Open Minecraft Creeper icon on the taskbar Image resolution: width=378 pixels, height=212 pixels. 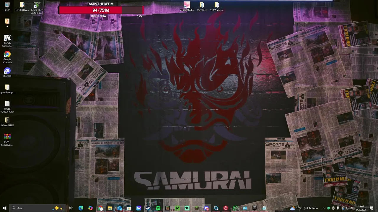[177, 208]
